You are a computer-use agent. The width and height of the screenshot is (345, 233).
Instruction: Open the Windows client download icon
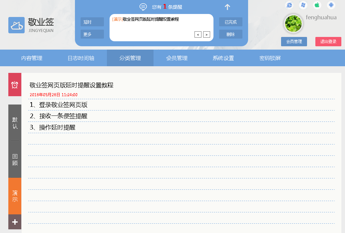pos(303,5)
